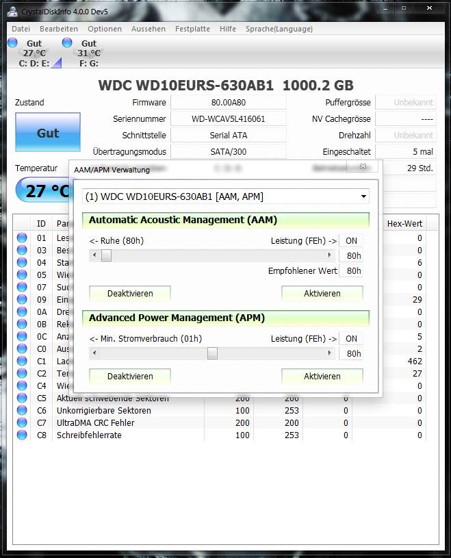Open the Bearbeiten menu
The image size is (451, 558).
tap(59, 29)
